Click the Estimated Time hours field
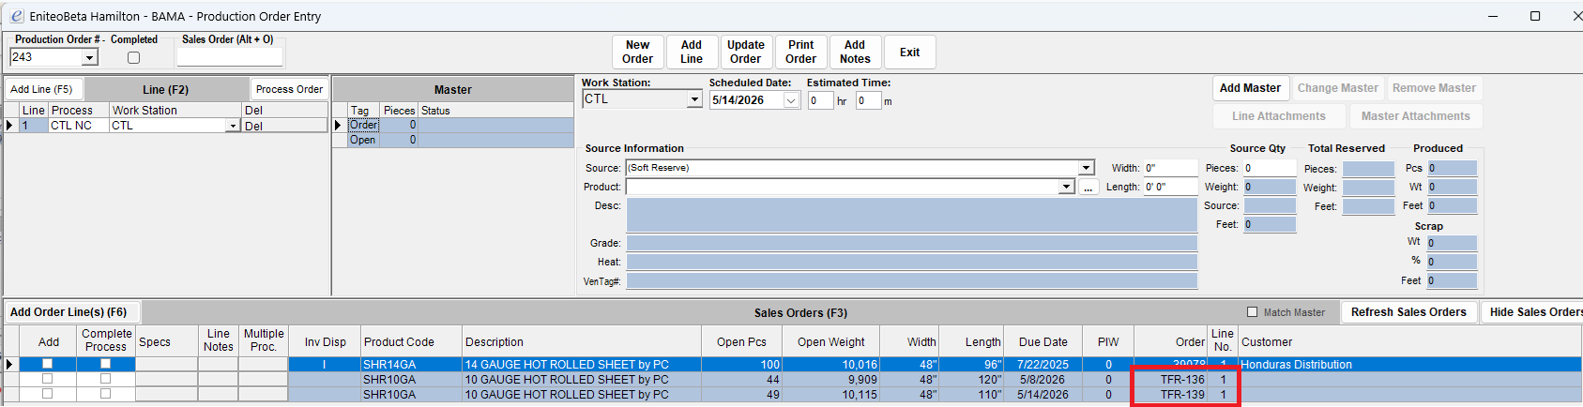This screenshot has height=407, width=1583. tap(820, 100)
